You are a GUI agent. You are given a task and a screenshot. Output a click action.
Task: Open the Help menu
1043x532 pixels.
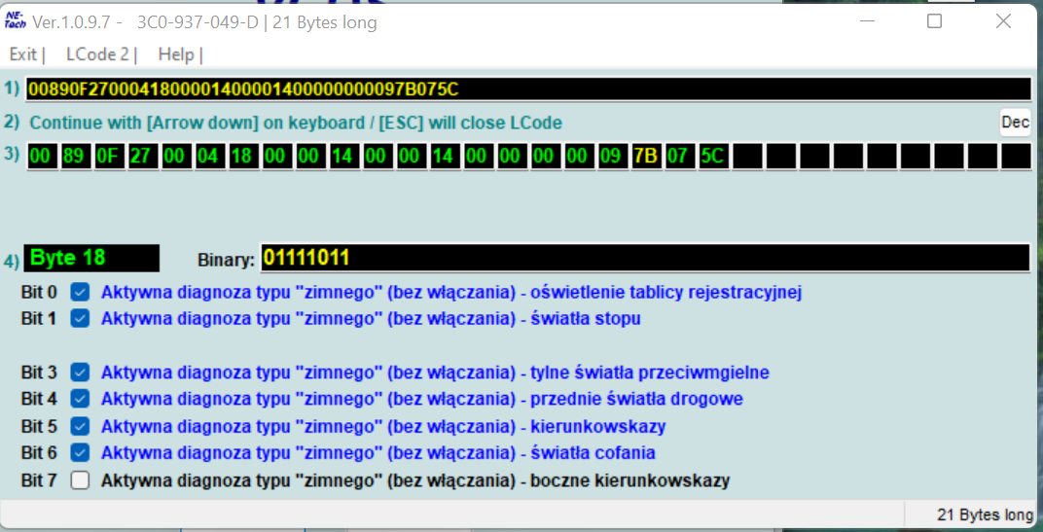(x=175, y=54)
